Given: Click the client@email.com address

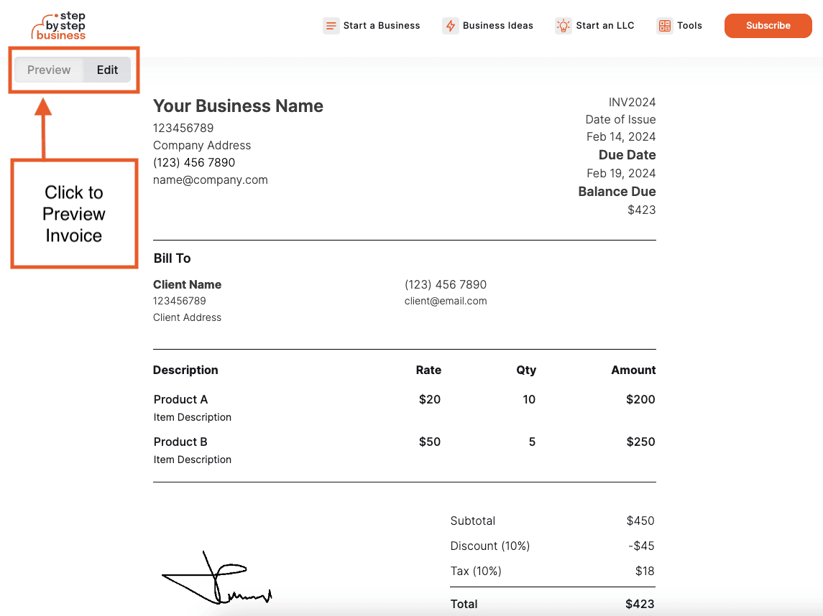Looking at the screenshot, I should coord(446,301).
